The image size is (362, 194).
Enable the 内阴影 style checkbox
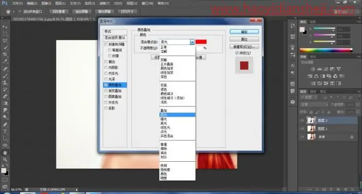[106, 68]
